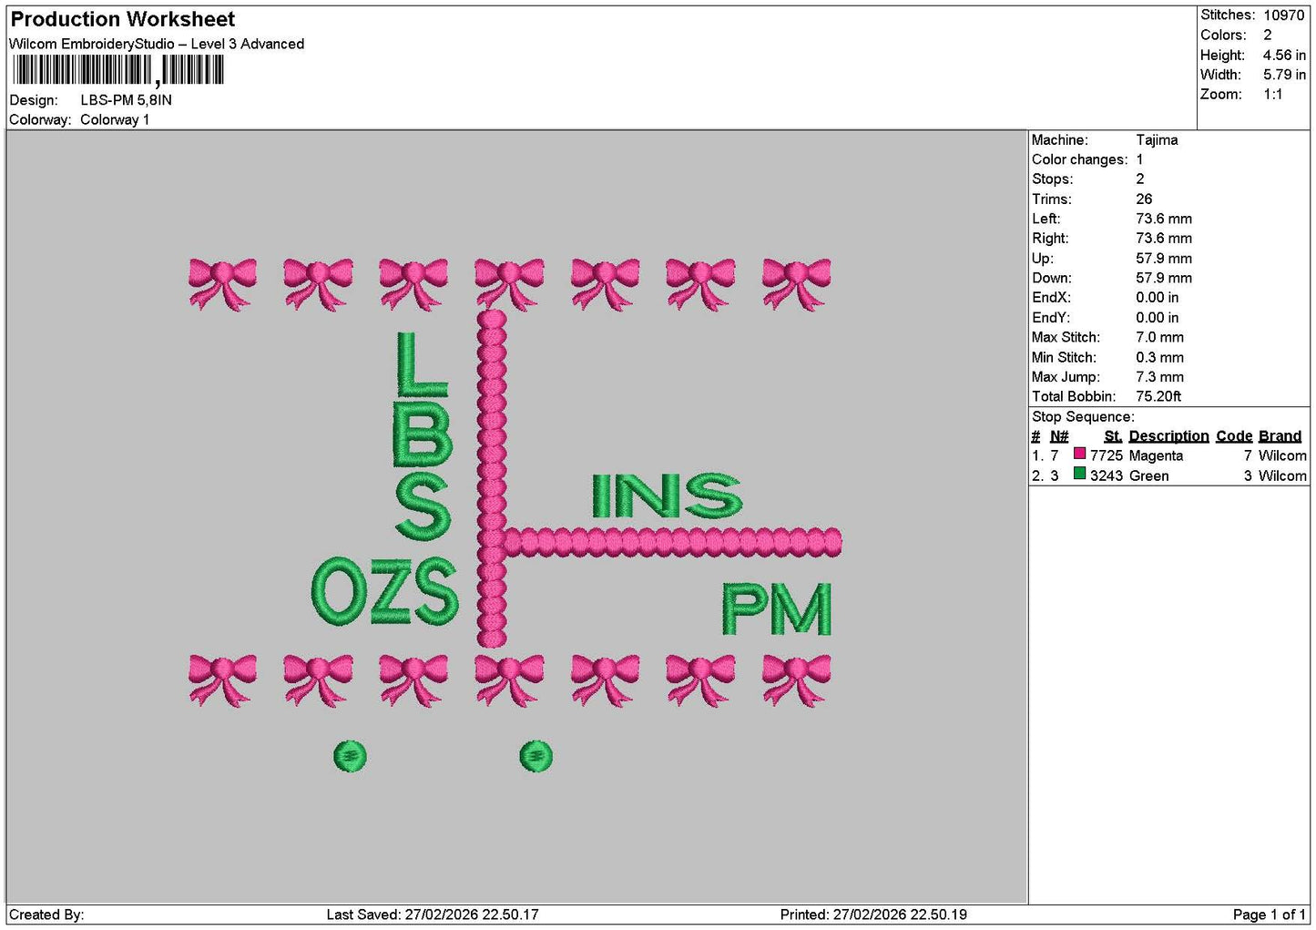Select stitch count 7725 in the Magenta row
Screen dimensions: 1316x930
coord(1107,455)
